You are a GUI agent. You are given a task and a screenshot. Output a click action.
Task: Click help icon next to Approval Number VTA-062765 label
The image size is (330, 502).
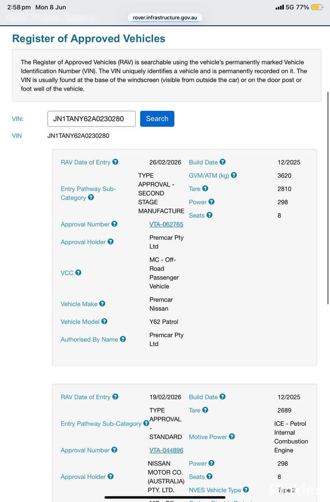coord(114,224)
